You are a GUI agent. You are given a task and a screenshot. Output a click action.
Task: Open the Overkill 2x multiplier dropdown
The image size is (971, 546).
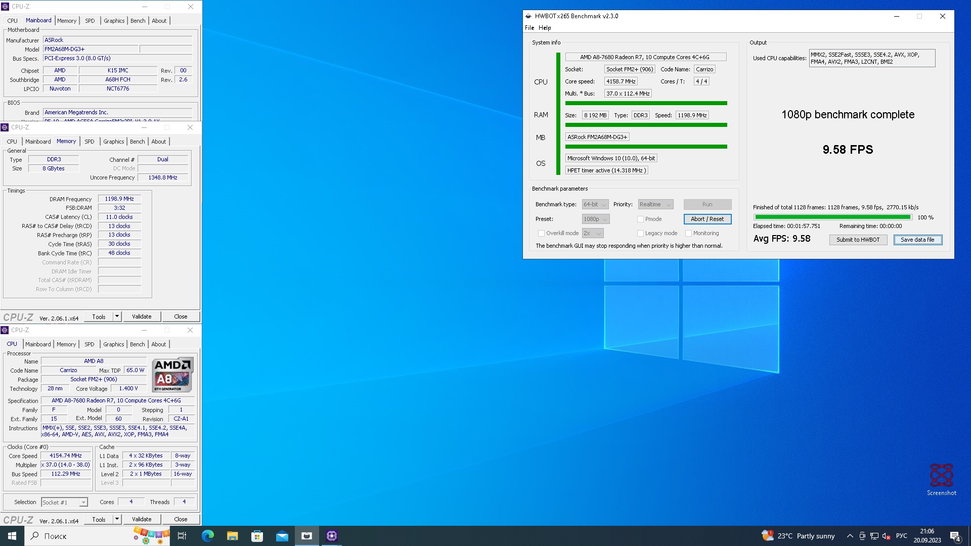tap(592, 233)
